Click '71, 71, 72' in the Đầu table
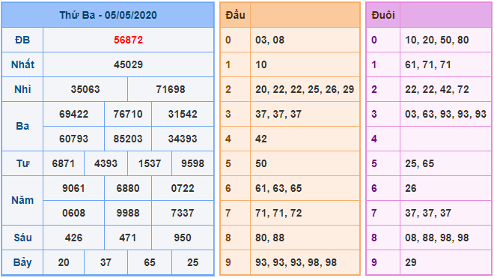The width and height of the screenshot is (494, 278). pos(278,213)
